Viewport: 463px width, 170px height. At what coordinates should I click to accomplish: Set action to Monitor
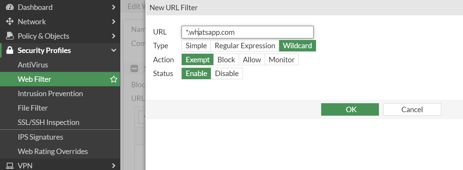[x=282, y=60]
